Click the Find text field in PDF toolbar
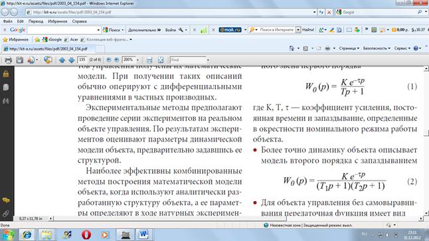The image size is (429, 241). (188, 60)
